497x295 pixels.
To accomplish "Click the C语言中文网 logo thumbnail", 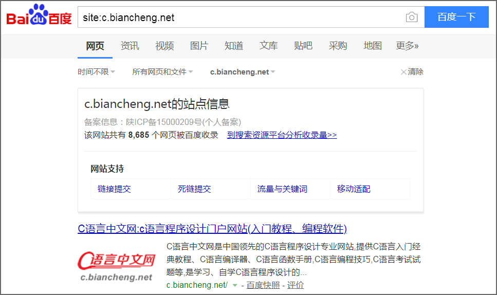I will click(x=116, y=267).
